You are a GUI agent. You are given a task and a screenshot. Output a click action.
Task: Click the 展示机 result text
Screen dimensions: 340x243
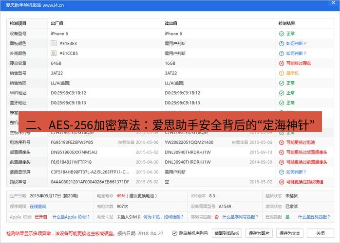point(292,73)
